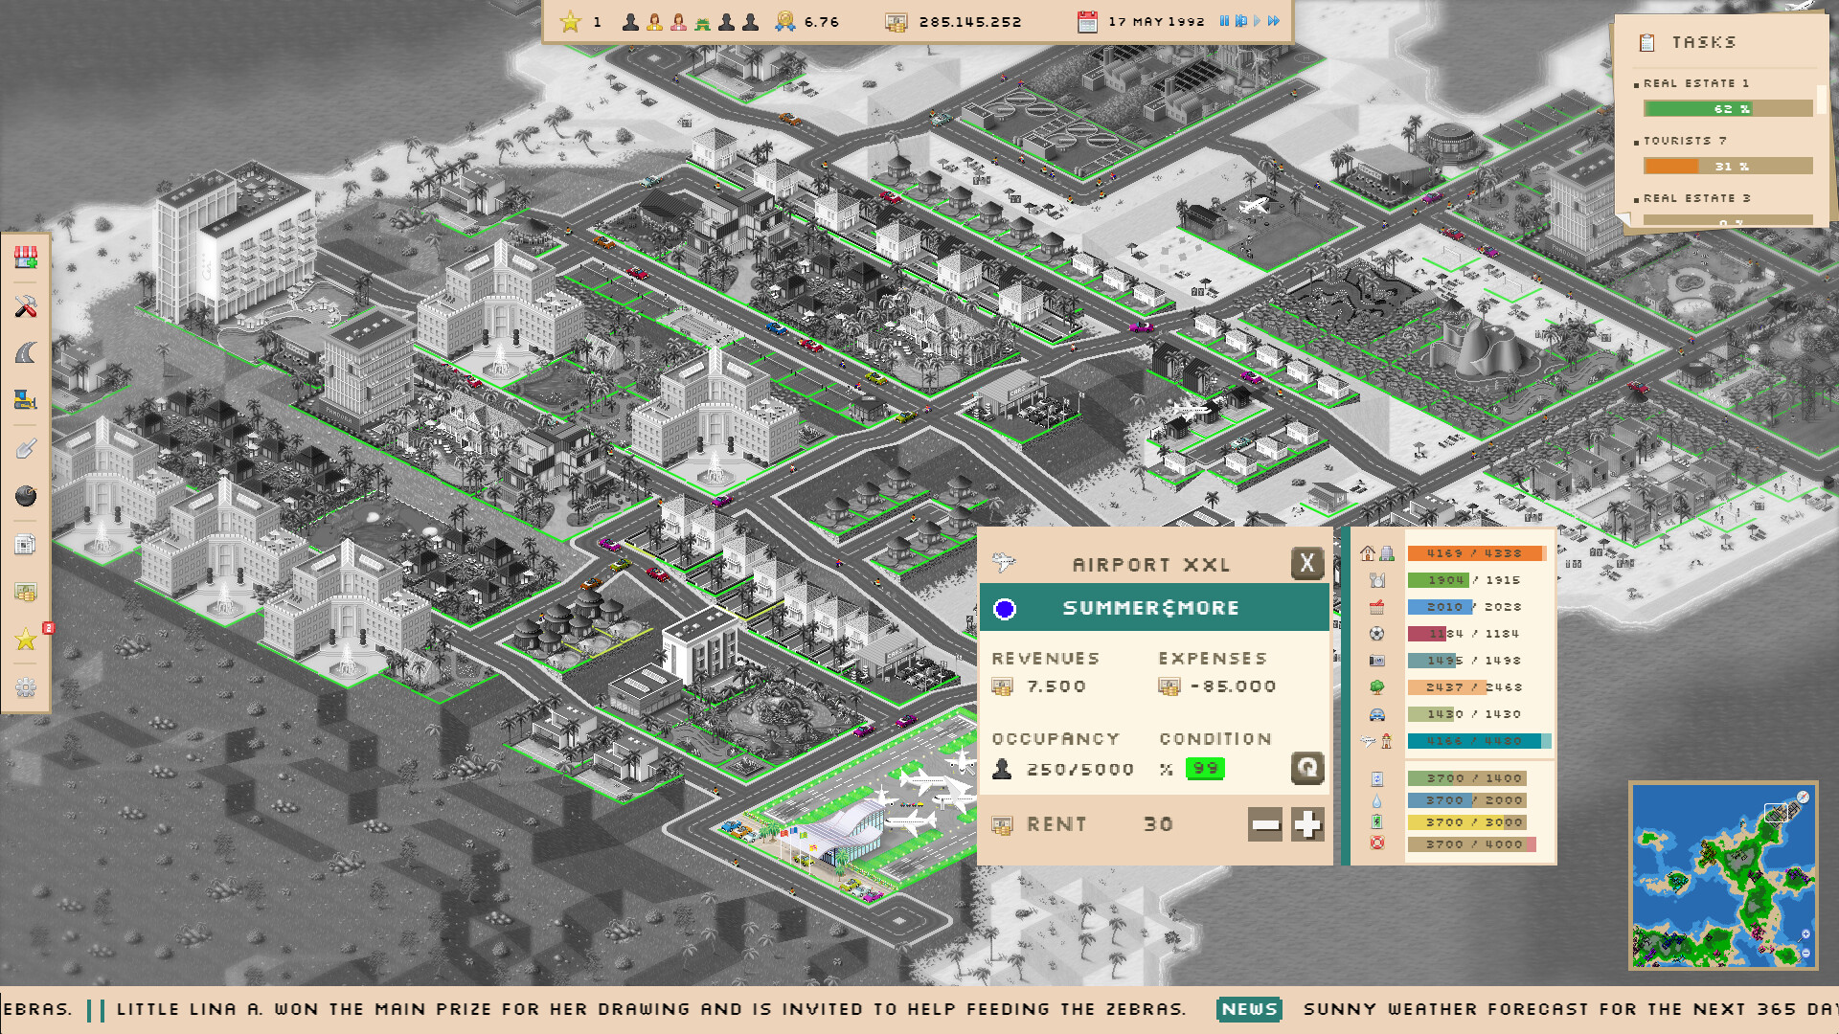This screenshot has height=1034, width=1839.
Task: Increase the Airport XXL rent with plus button
Action: click(x=1308, y=824)
